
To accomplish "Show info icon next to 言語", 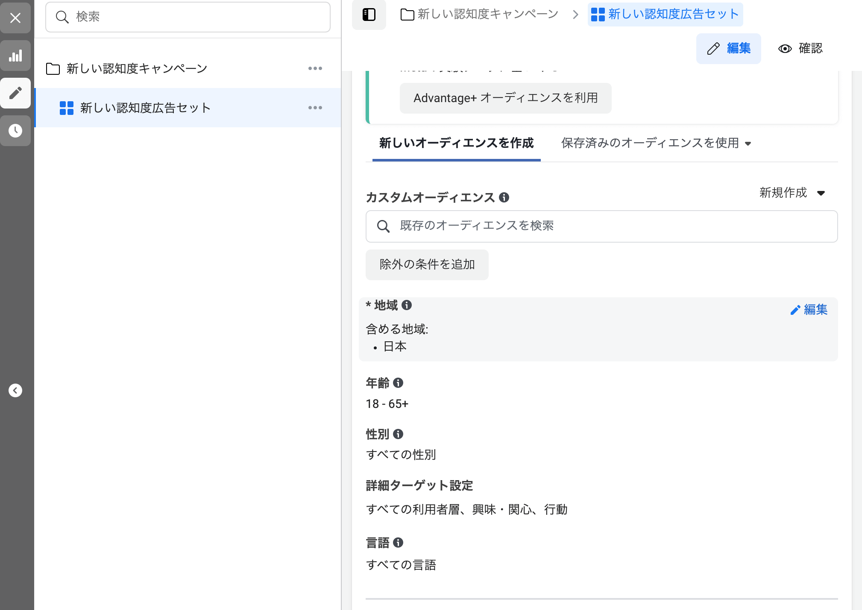I will point(398,543).
